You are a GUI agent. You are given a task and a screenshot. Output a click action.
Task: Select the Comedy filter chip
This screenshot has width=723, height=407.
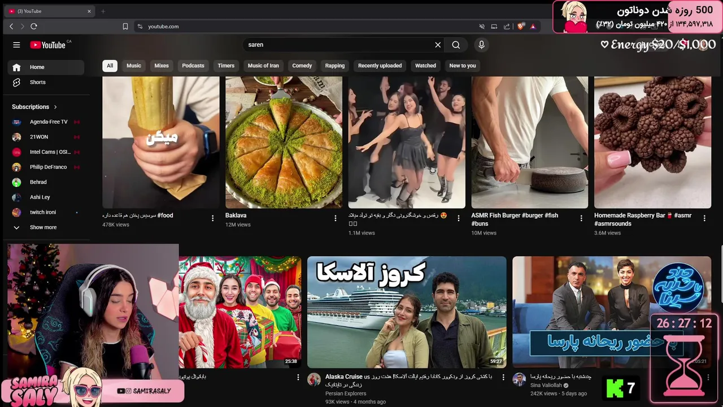pos(302,66)
